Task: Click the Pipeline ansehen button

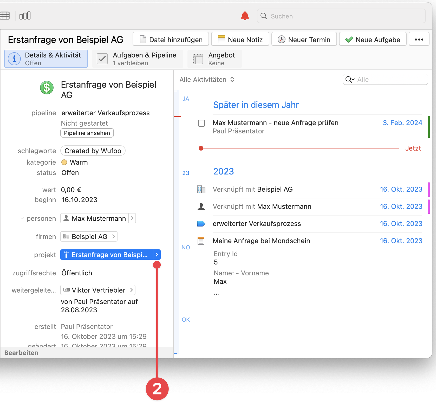Action: 87,133
